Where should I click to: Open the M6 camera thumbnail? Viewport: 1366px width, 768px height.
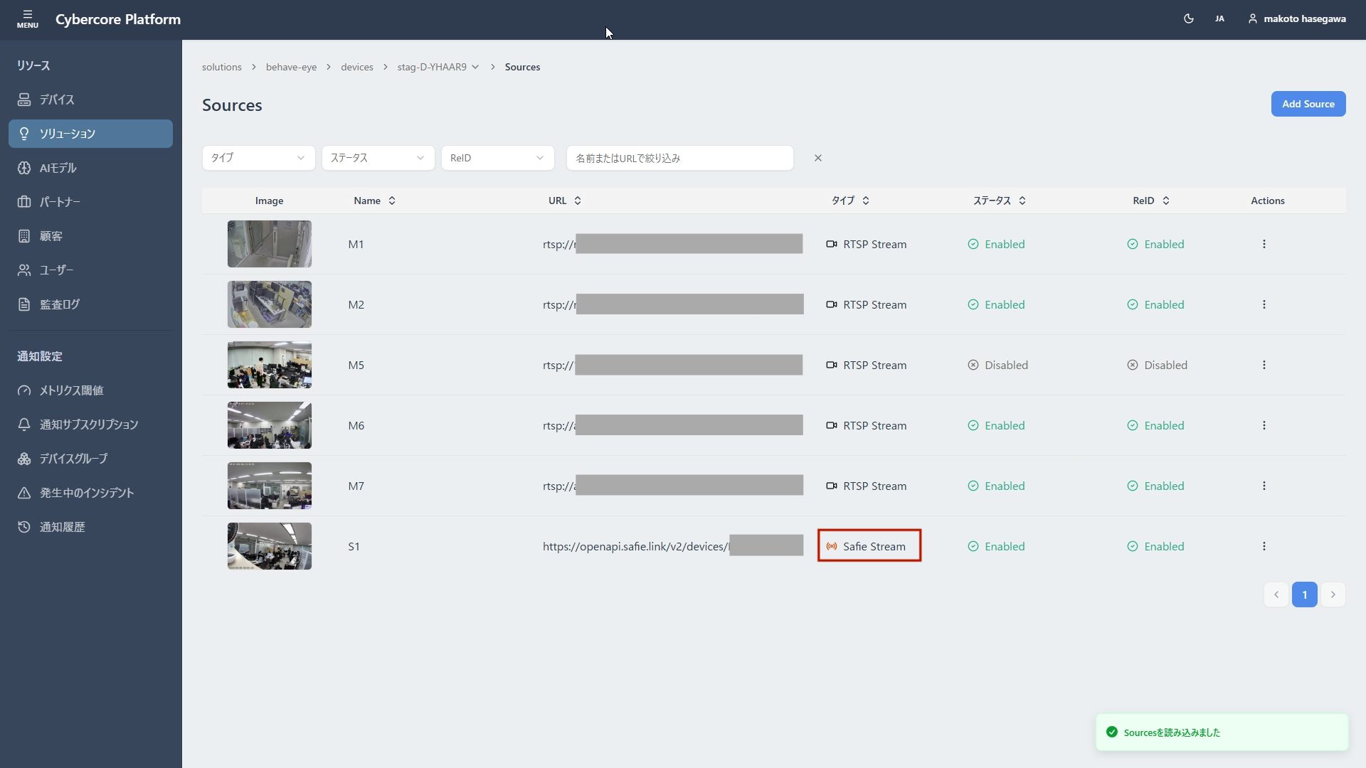click(x=269, y=425)
